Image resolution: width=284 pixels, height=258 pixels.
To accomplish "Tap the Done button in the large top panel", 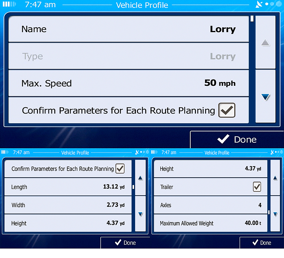I will tap(237, 139).
